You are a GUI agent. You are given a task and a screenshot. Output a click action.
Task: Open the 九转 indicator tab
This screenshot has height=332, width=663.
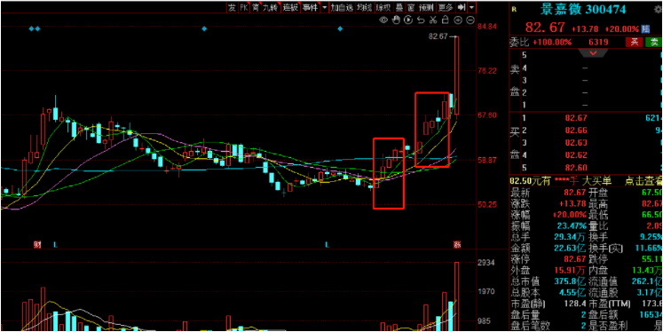point(270,7)
